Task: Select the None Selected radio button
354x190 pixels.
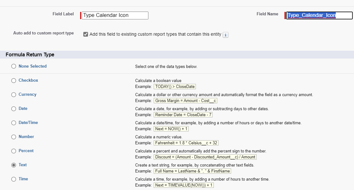Action: tap(14, 66)
